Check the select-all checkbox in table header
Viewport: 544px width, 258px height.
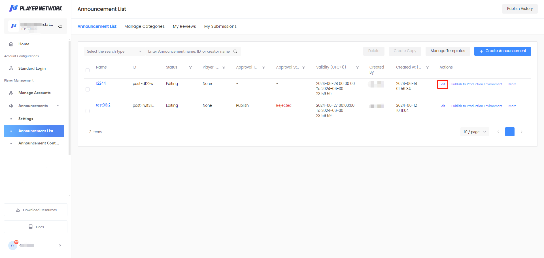(88, 70)
